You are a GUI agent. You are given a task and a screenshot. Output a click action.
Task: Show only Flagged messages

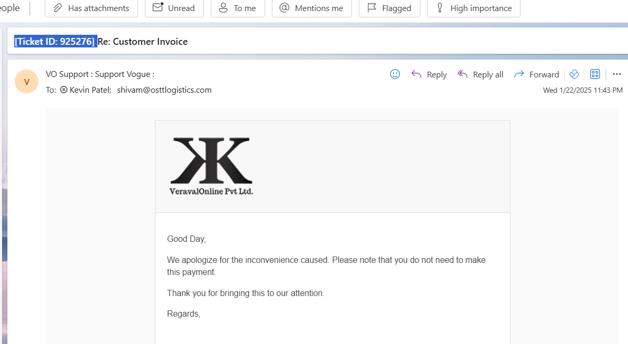(x=389, y=8)
